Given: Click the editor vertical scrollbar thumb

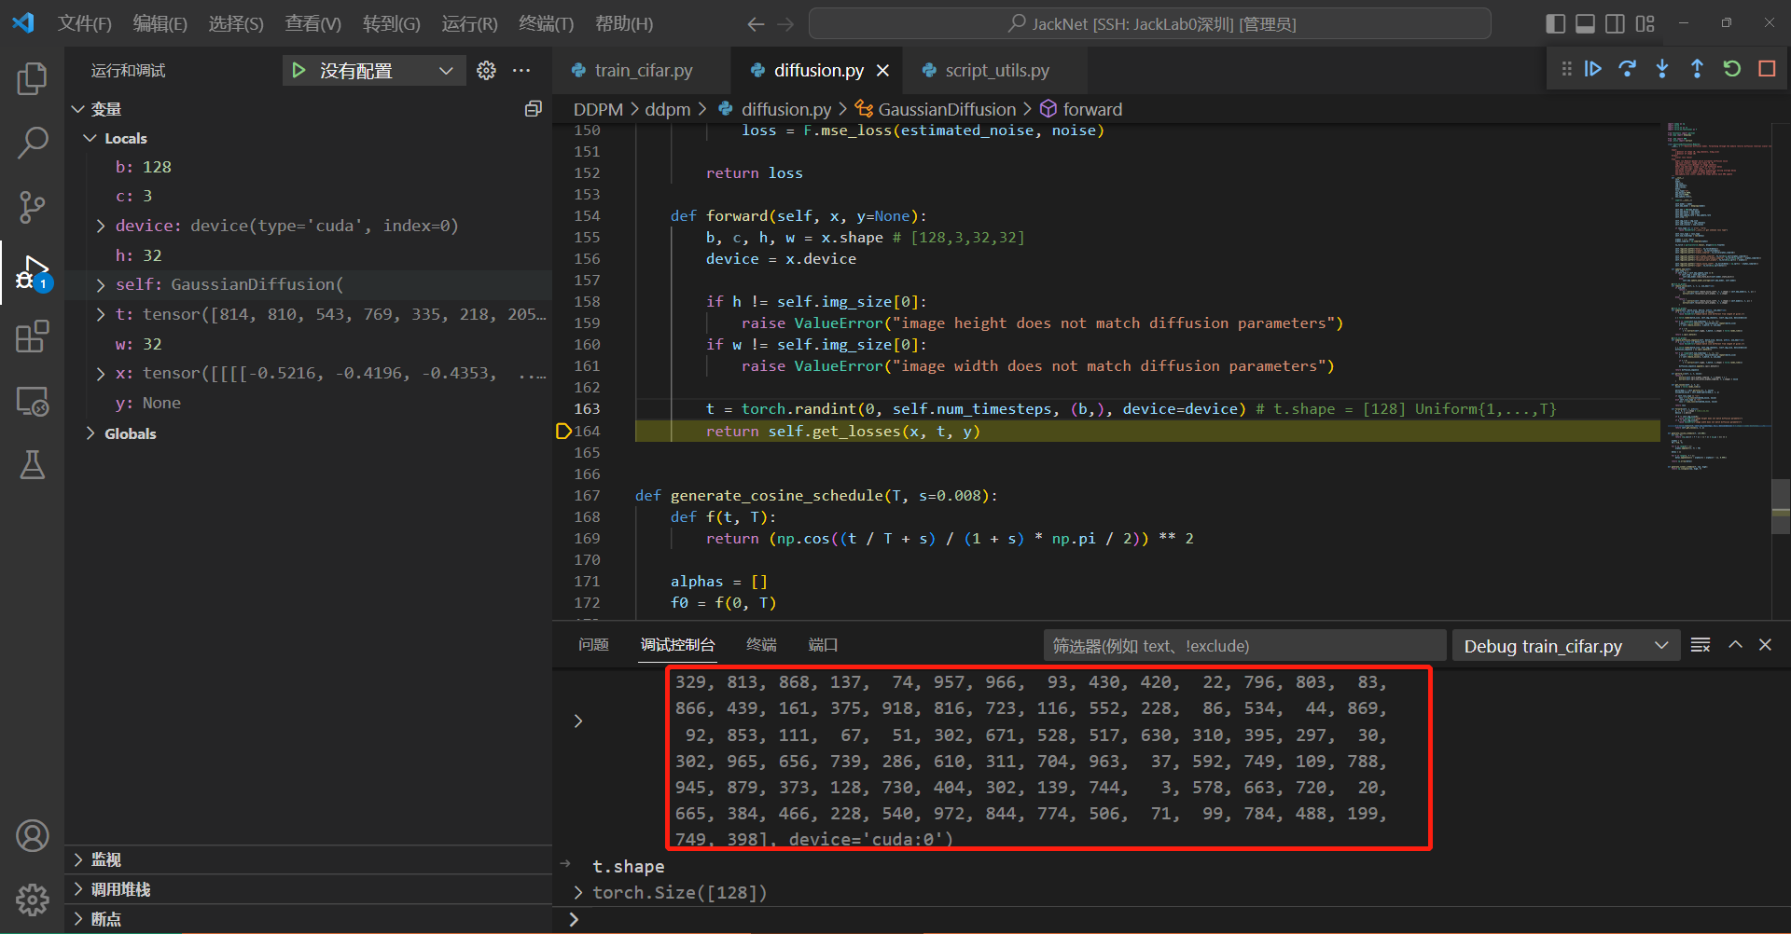Looking at the screenshot, I should coord(1781,506).
